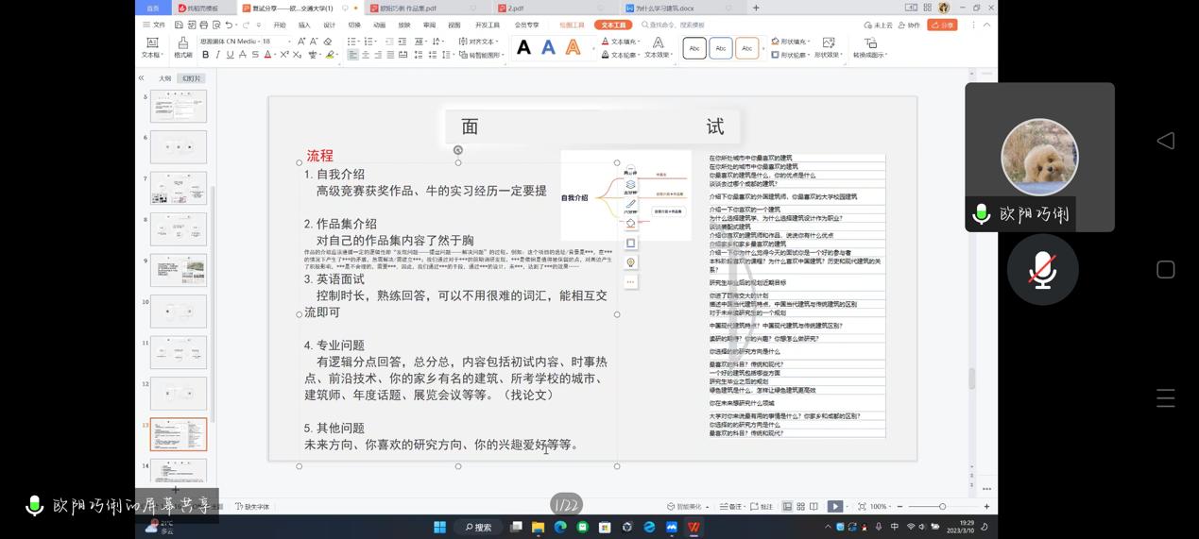The width and height of the screenshot is (1199, 539).
Task: Toggle left text alignment
Action: [x=352, y=55]
